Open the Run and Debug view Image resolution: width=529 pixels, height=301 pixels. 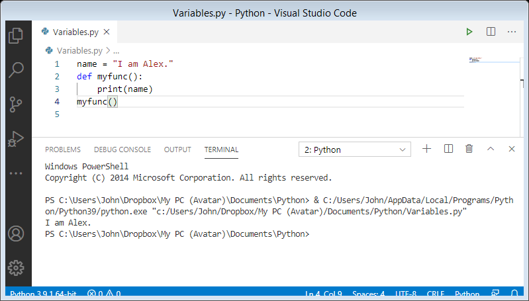click(x=16, y=139)
